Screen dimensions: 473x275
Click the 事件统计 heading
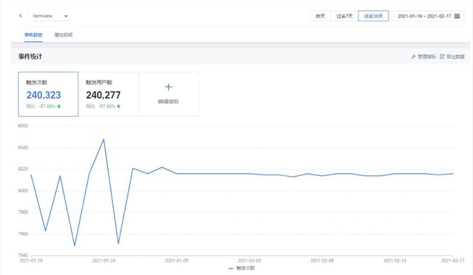point(30,57)
